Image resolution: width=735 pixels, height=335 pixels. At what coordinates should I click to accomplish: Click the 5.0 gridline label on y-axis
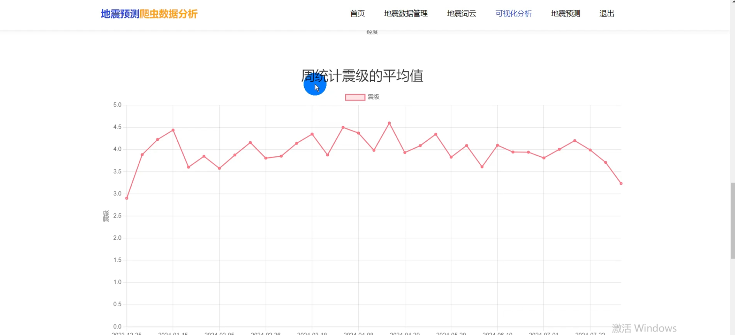pos(117,104)
